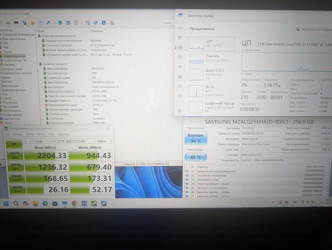The width and height of the screenshot is (332, 250).
Task: Open the Processes page icon in Task Manager
Action: click(180, 38)
